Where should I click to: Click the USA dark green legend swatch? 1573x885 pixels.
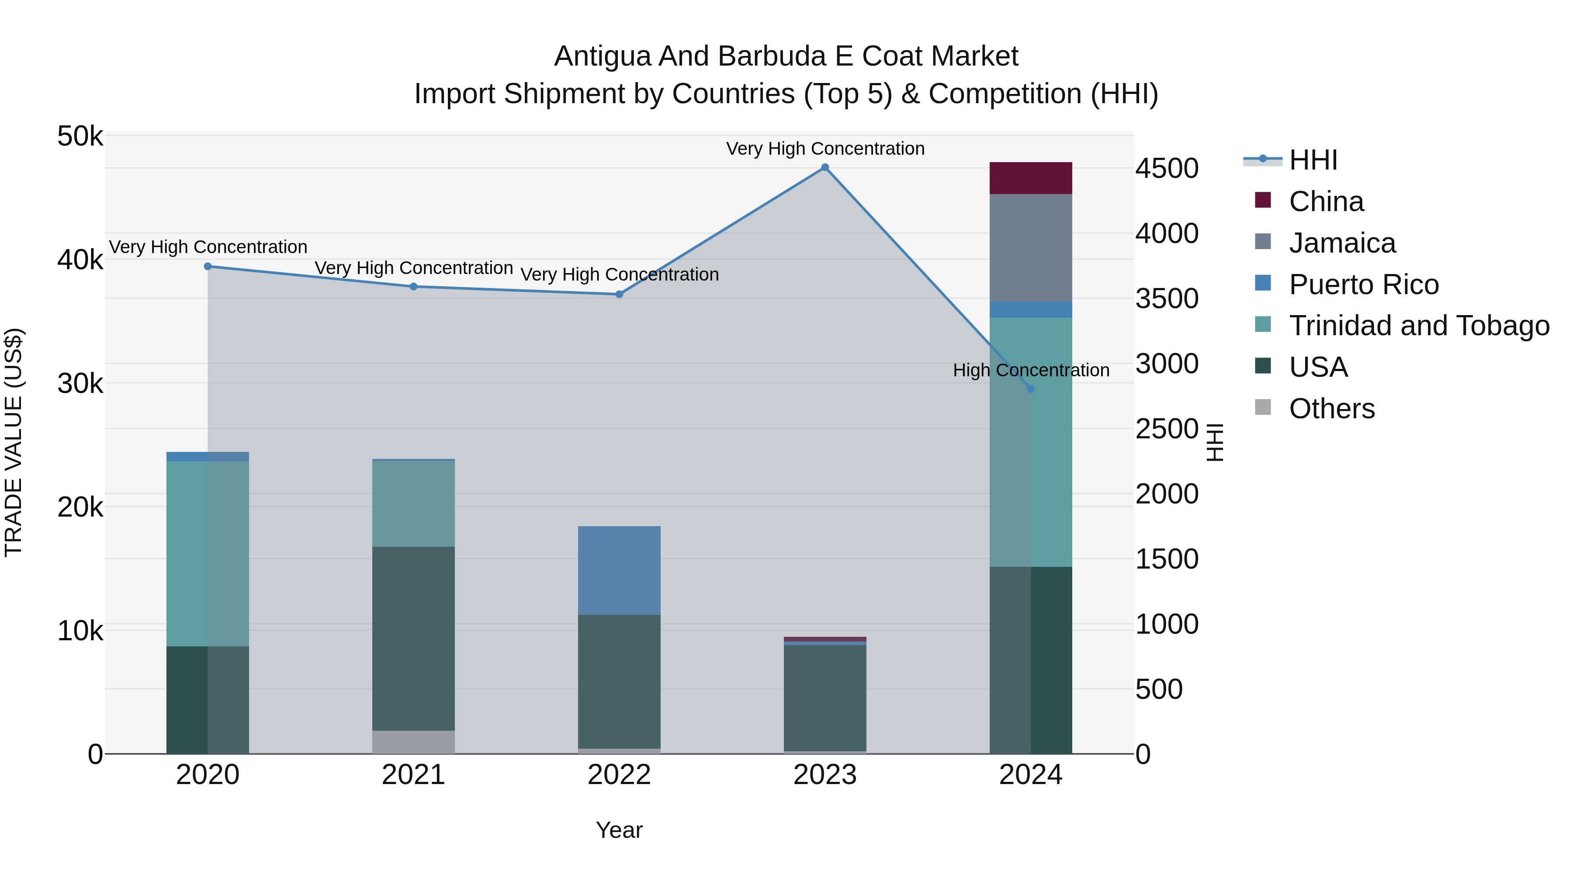[1263, 365]
